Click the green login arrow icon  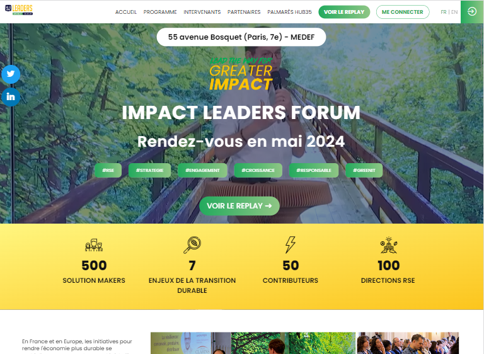(472, 12)
